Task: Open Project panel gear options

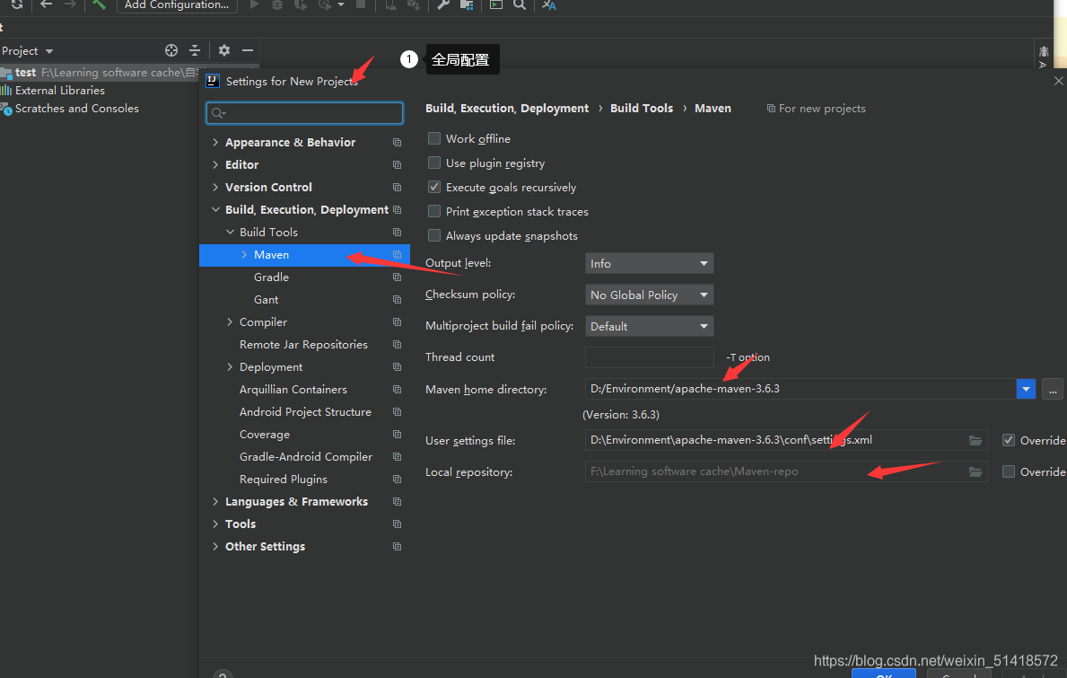Action: [x=223, y=50]
